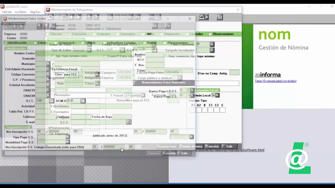
Task: Open the Epígrafe Accidentes lookup arrow
Action: [x=212, y=50]
